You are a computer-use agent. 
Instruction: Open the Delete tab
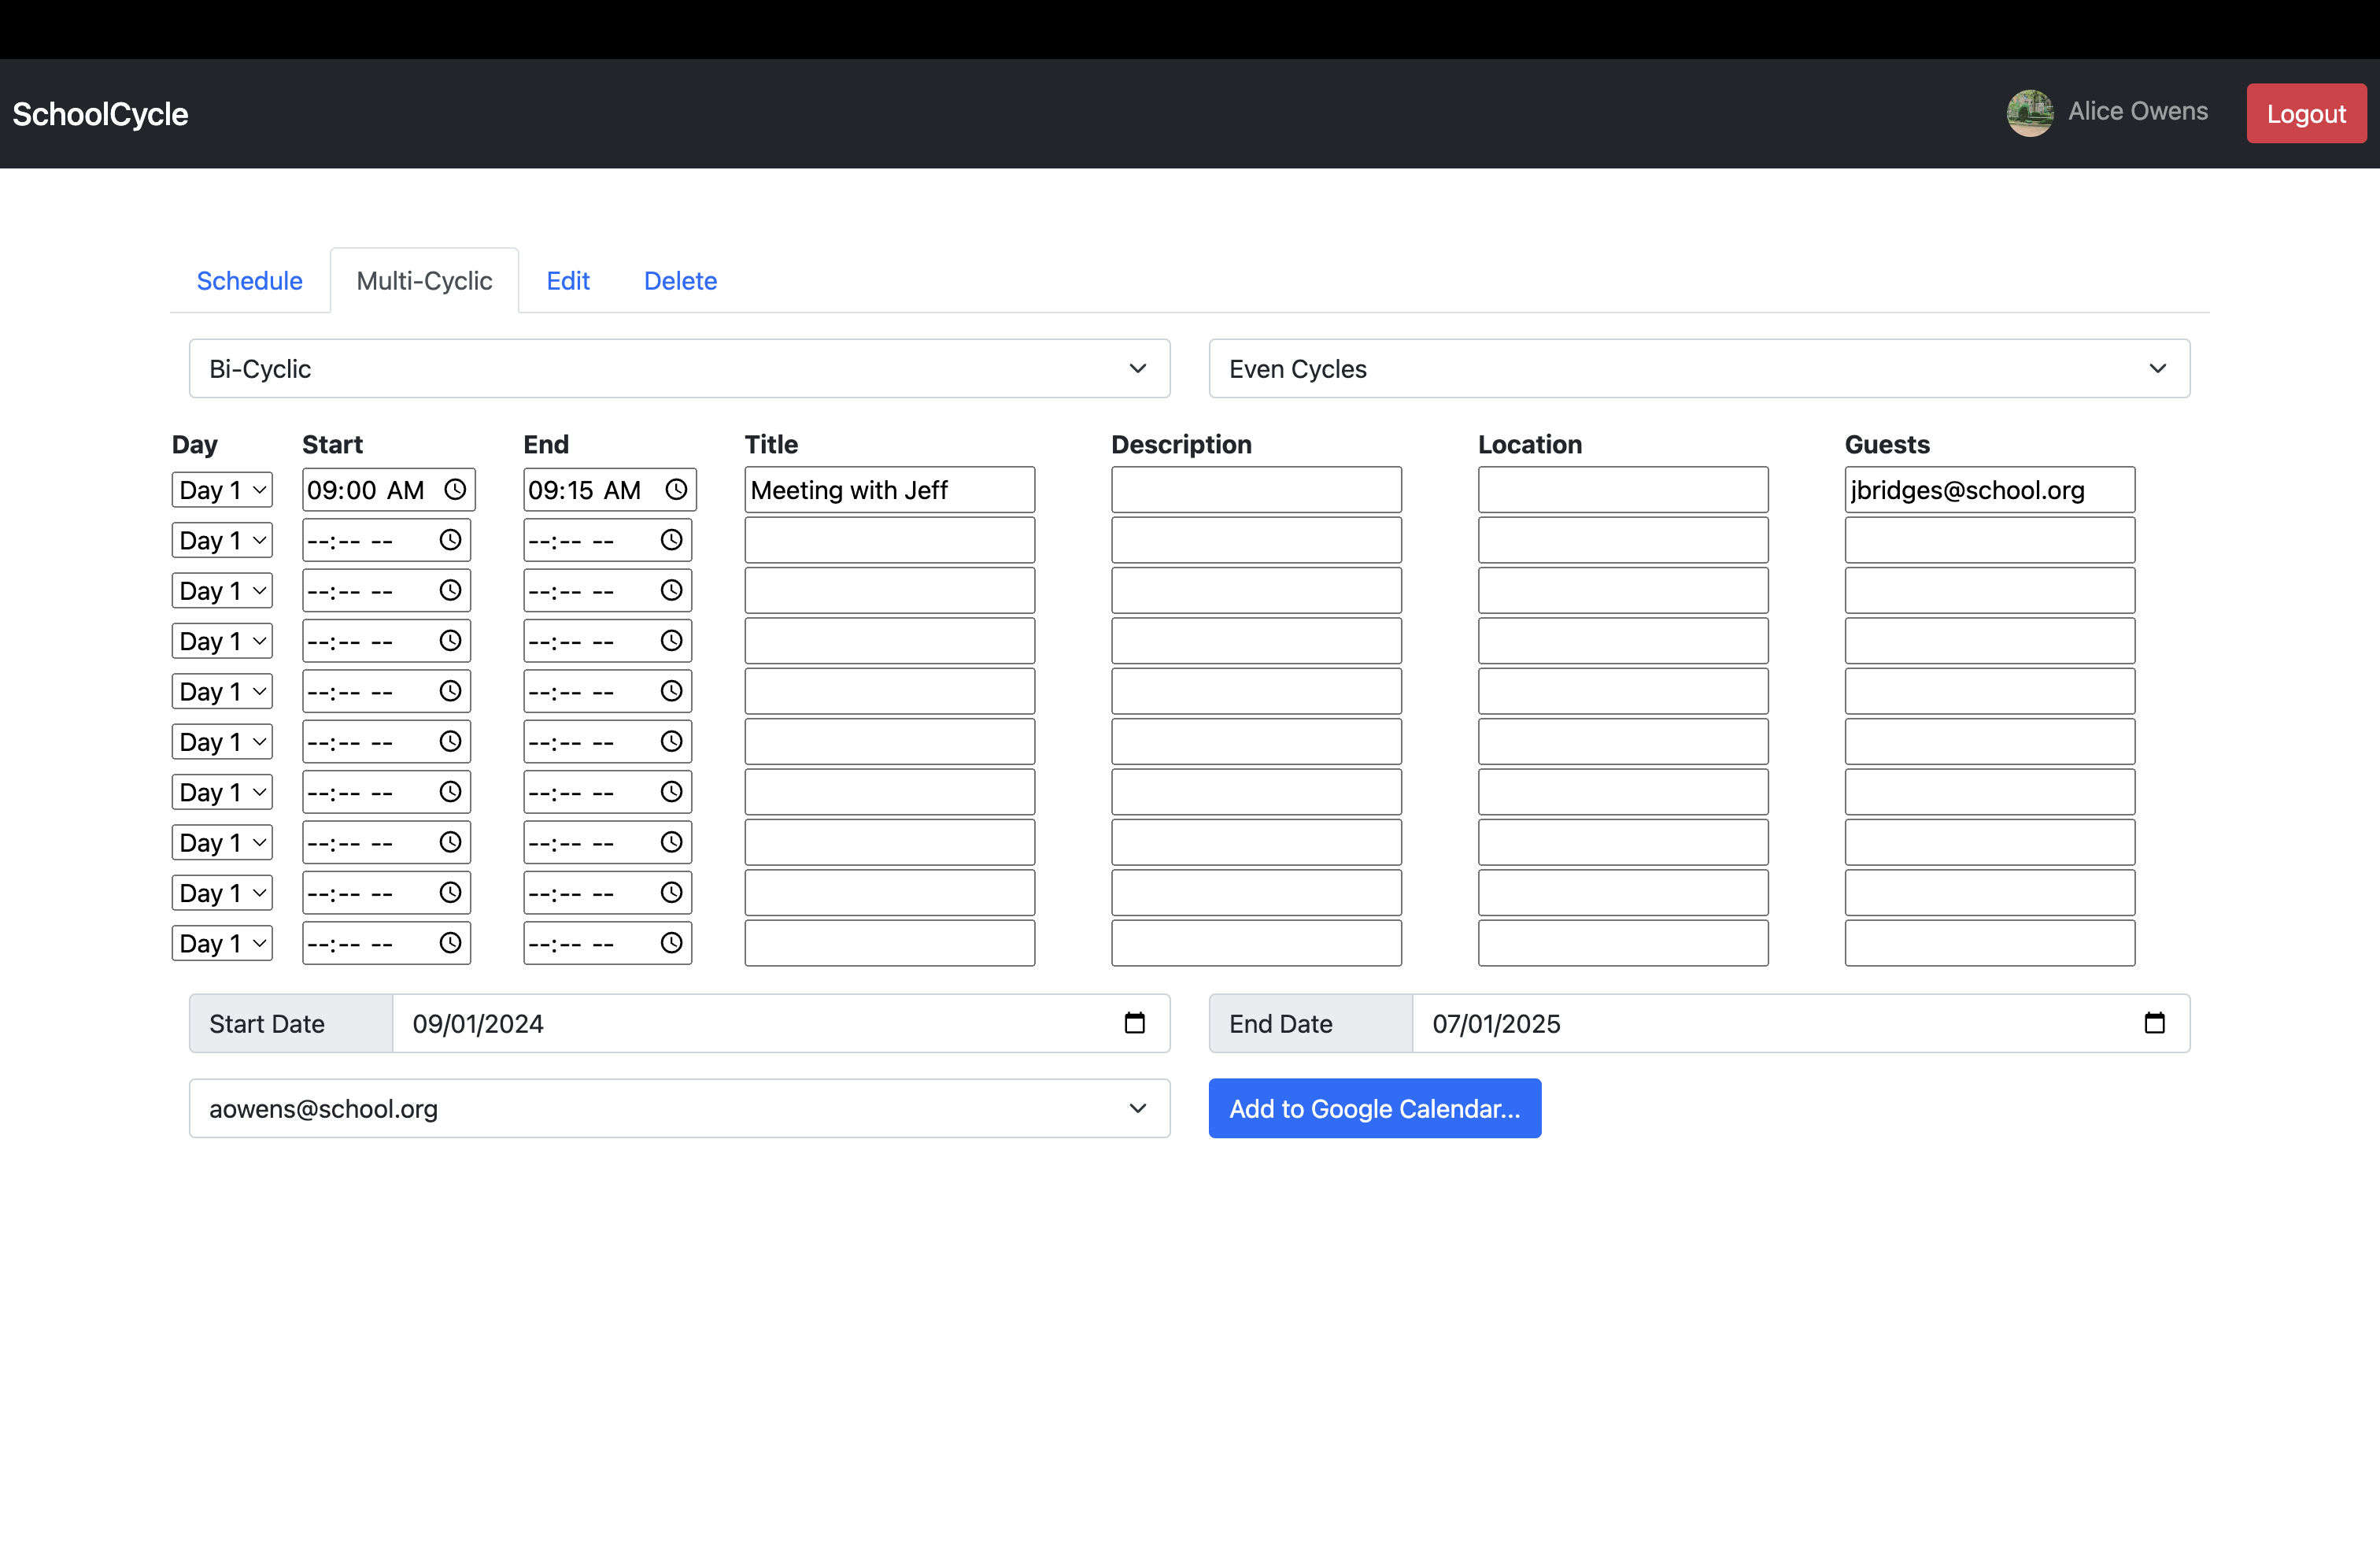680,281
